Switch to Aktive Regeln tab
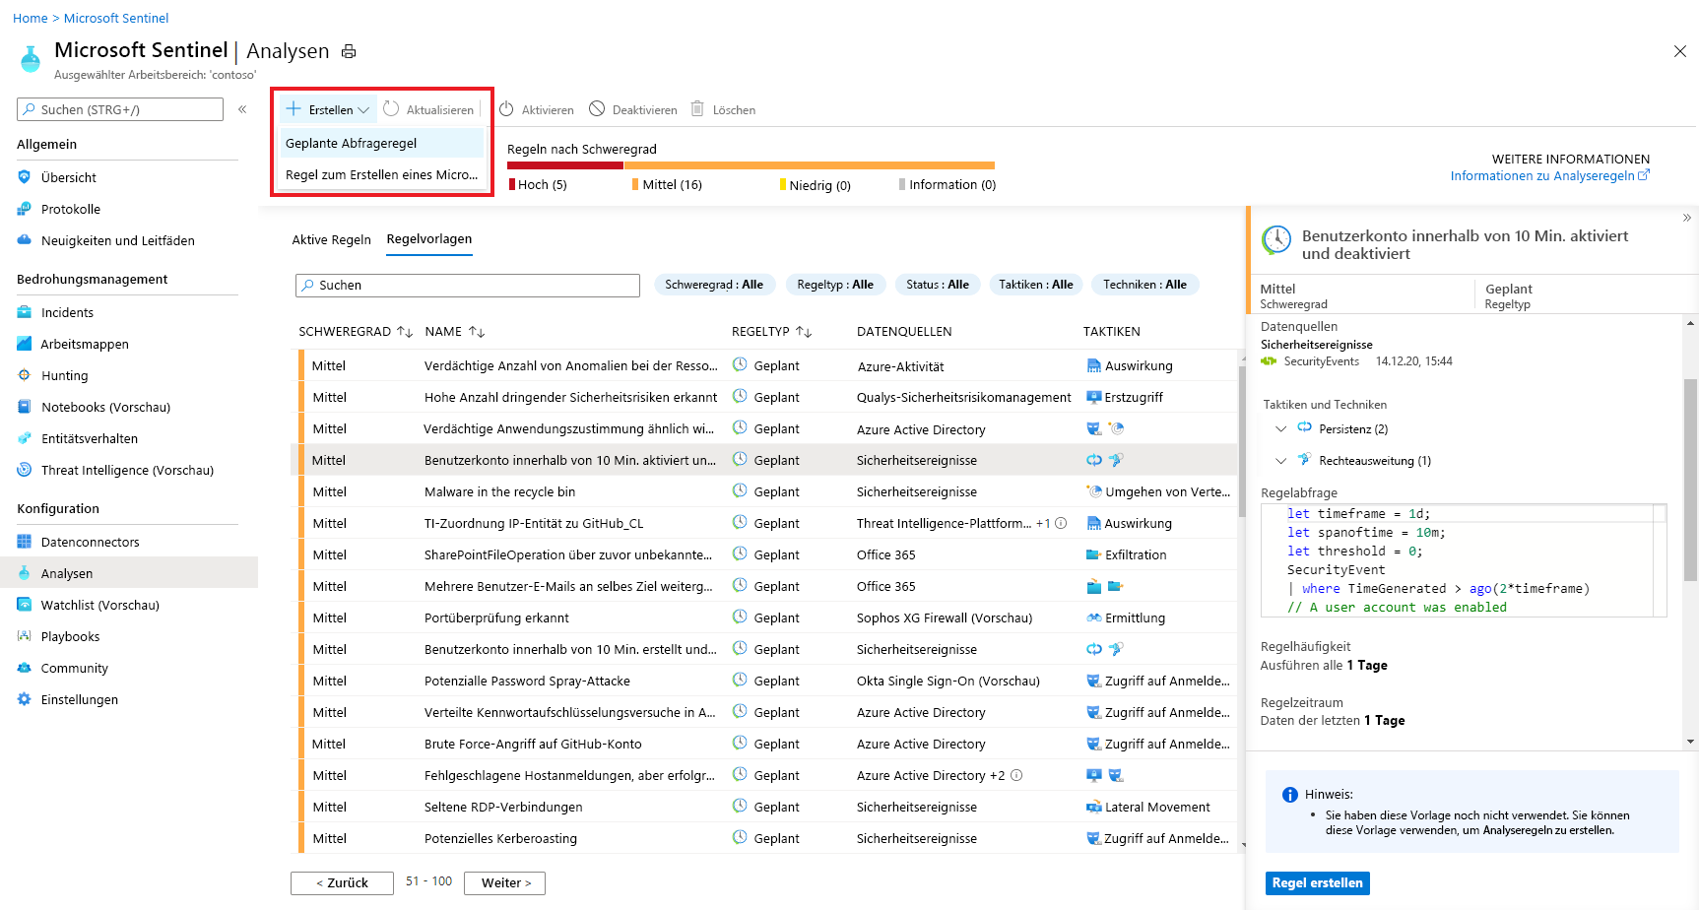1699x910 pixels. 331,239
